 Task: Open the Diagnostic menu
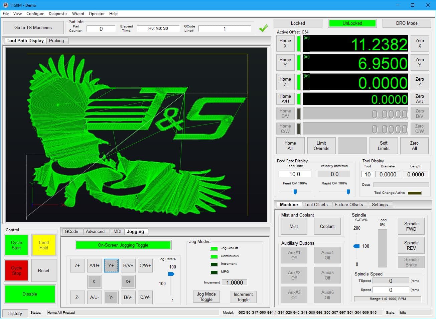pos(58,14)
